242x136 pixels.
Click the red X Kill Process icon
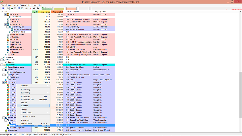tap(30, 9)
